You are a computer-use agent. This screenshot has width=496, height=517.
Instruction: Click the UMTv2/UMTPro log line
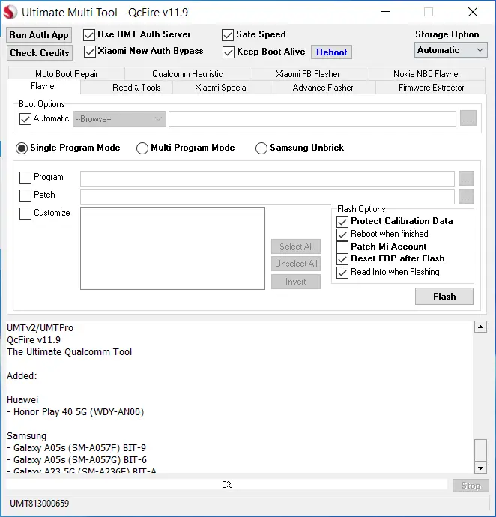(40, 327)
